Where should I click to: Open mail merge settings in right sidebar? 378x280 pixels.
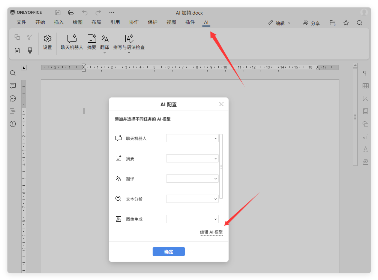click(366, 162)
